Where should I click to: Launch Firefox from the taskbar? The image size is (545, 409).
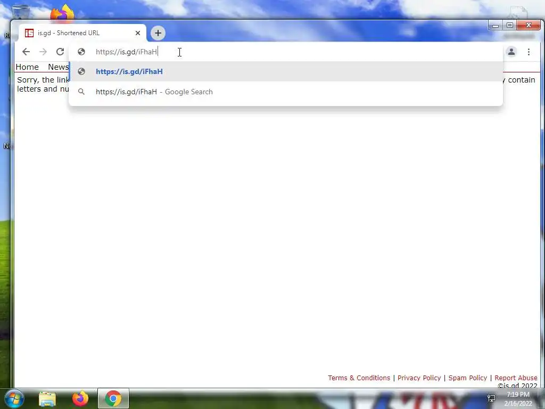(80, 398)
